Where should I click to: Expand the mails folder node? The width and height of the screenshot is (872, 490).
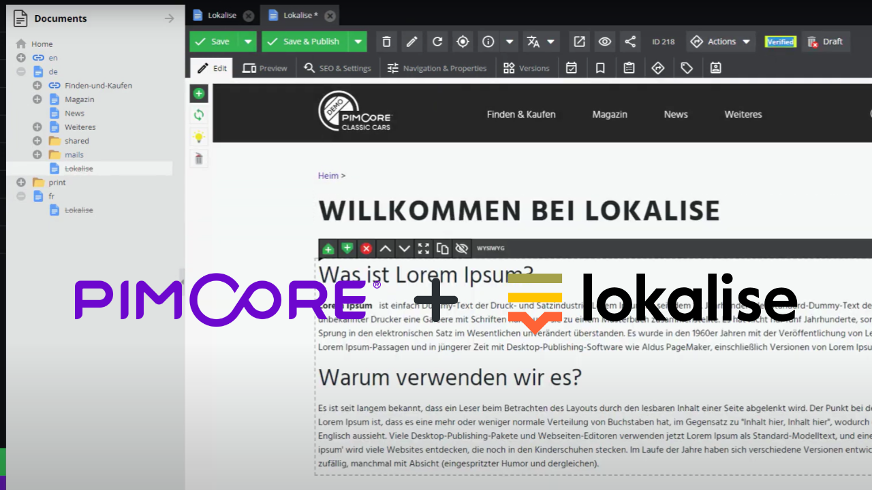pos(37,154)
